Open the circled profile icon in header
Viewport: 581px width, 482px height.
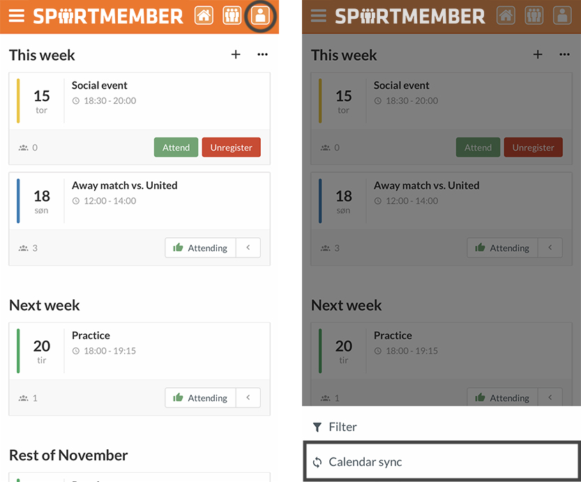[x=260, y=16]
